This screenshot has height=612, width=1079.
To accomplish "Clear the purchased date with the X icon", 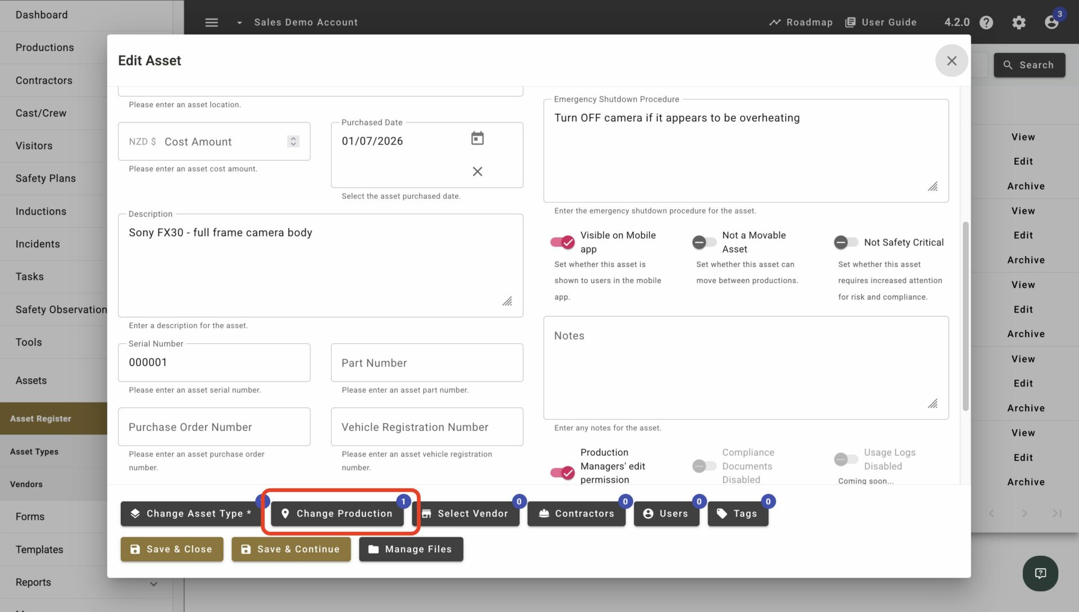I will pyautogui.click(x=477, y=171).
